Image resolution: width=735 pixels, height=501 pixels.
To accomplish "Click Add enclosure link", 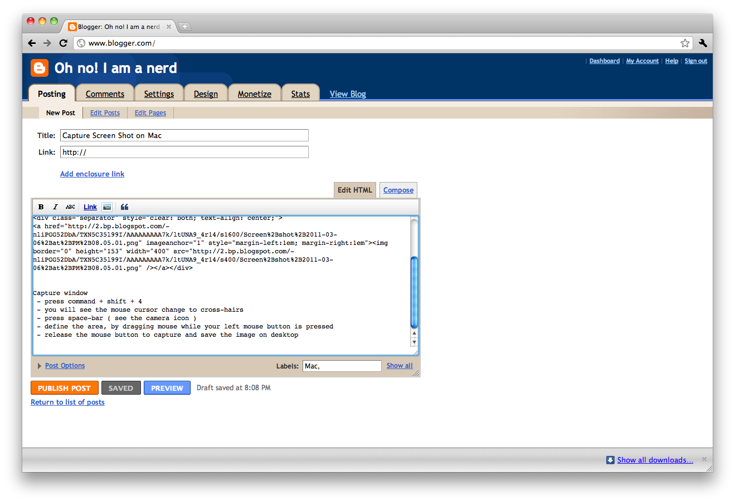I will [93, 174].
